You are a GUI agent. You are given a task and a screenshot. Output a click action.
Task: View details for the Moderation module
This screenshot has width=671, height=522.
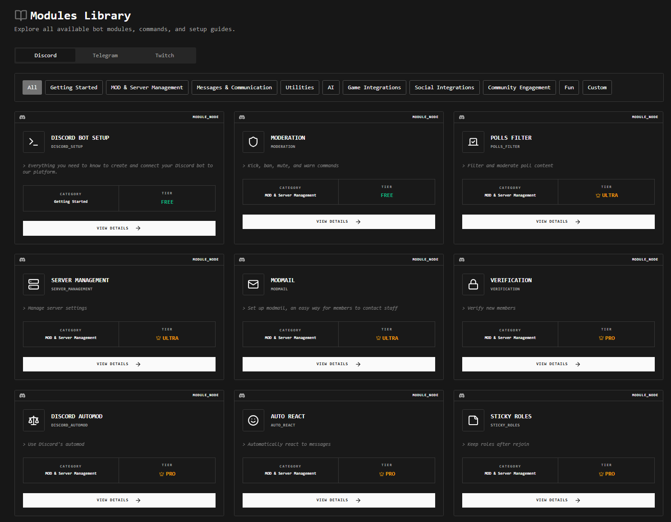(339, 221)
